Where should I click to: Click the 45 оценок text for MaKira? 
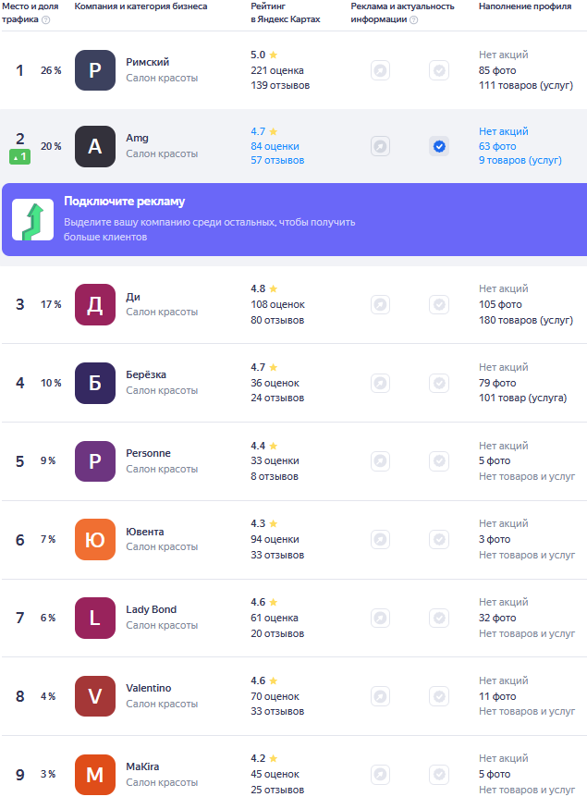pyautogui.click(x=275, y=775)
